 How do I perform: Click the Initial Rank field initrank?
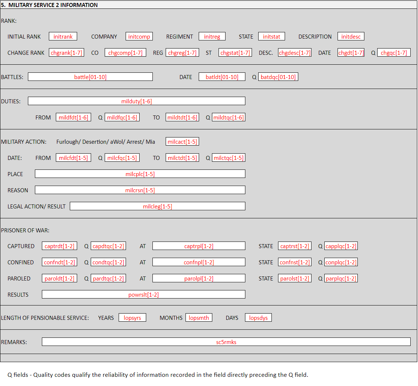click(x=63, y=36)
